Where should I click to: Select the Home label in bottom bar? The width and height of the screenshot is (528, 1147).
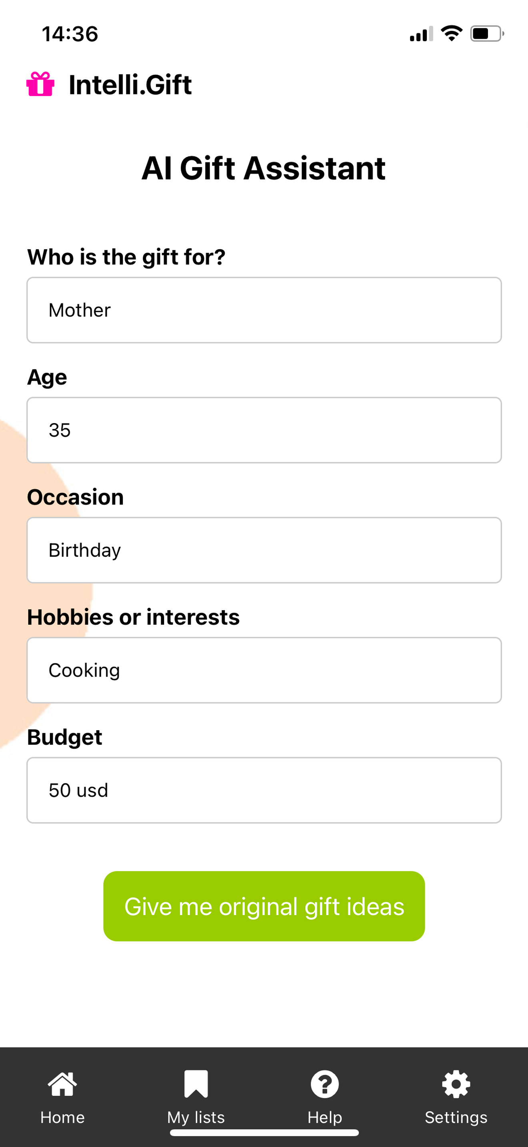pos(62,1117)
